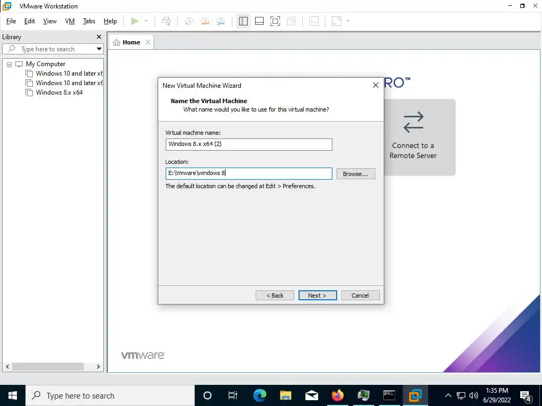Click the < Back button

(x=275, y=296)
